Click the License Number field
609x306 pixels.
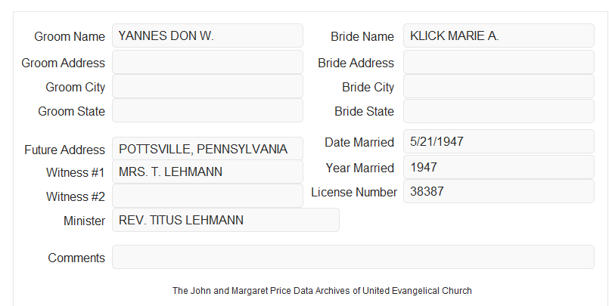click(499, 191)
